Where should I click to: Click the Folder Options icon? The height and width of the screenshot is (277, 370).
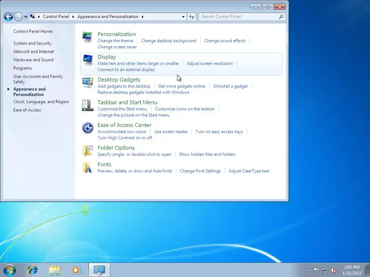87,151
